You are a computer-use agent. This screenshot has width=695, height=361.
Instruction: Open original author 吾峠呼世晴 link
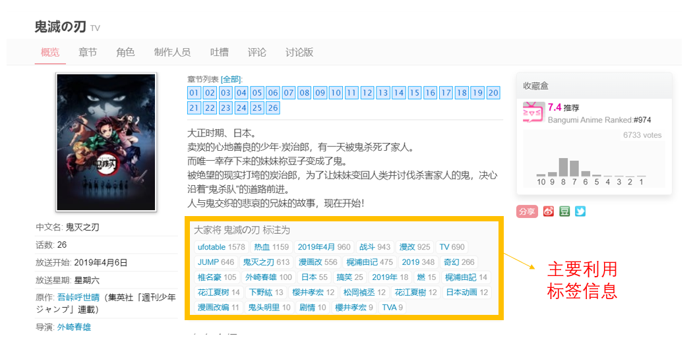pyautogui.click(x=78, y=297)
